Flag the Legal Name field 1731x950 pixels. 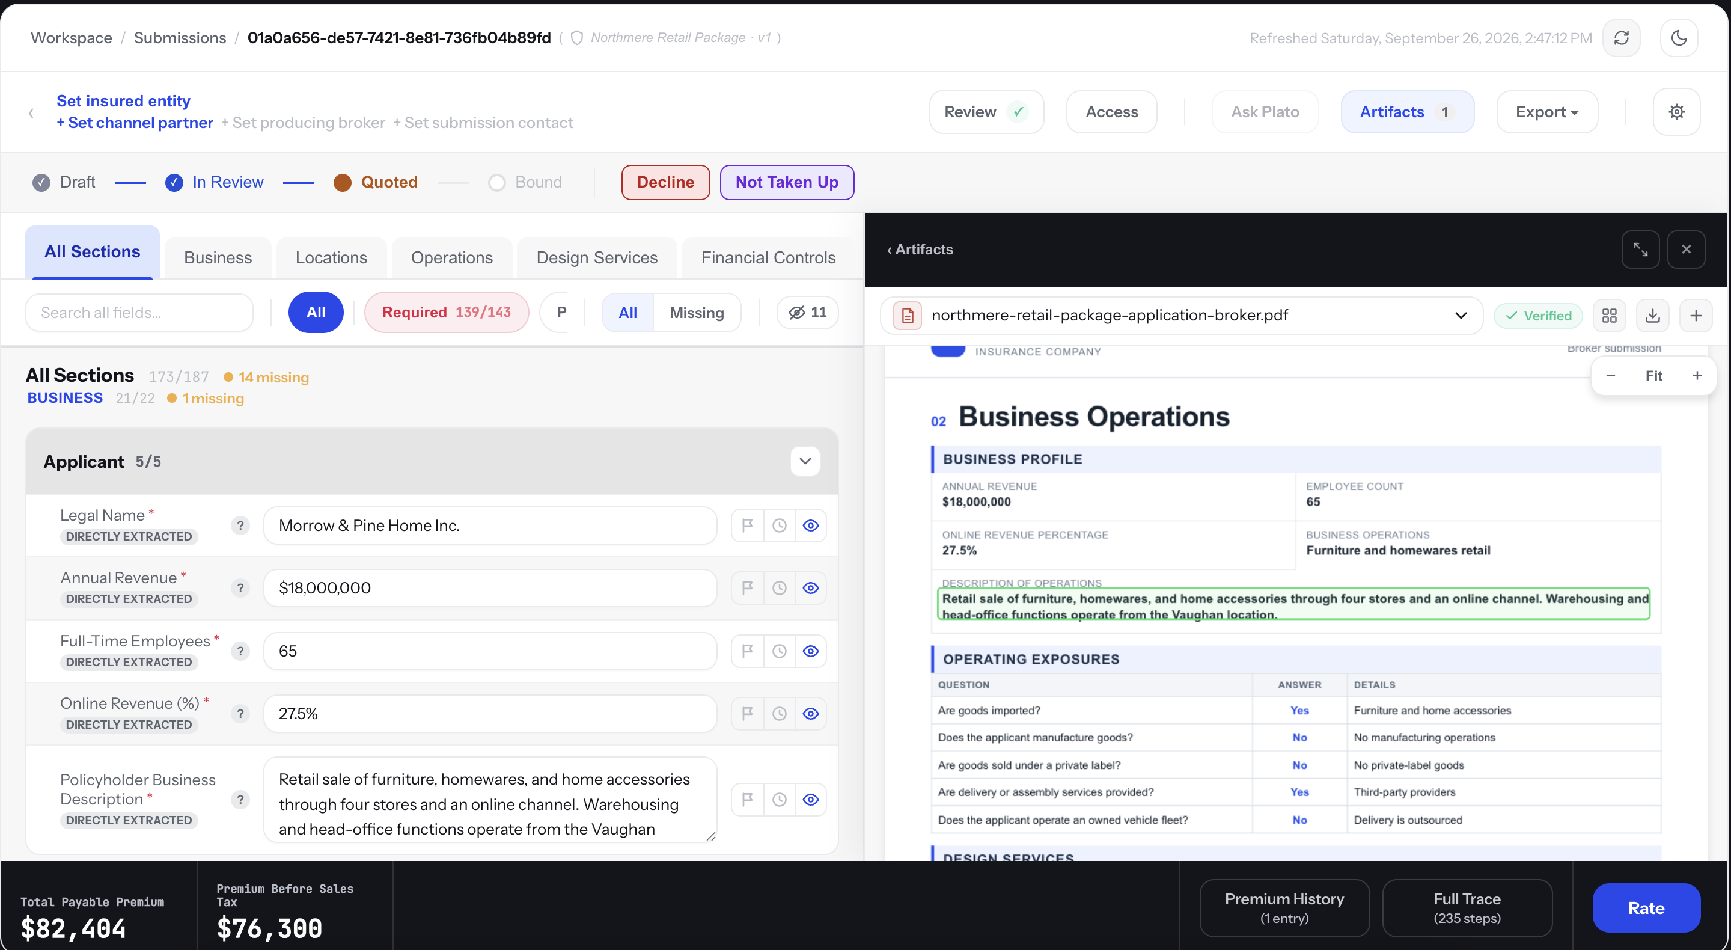tap(747, 526)
